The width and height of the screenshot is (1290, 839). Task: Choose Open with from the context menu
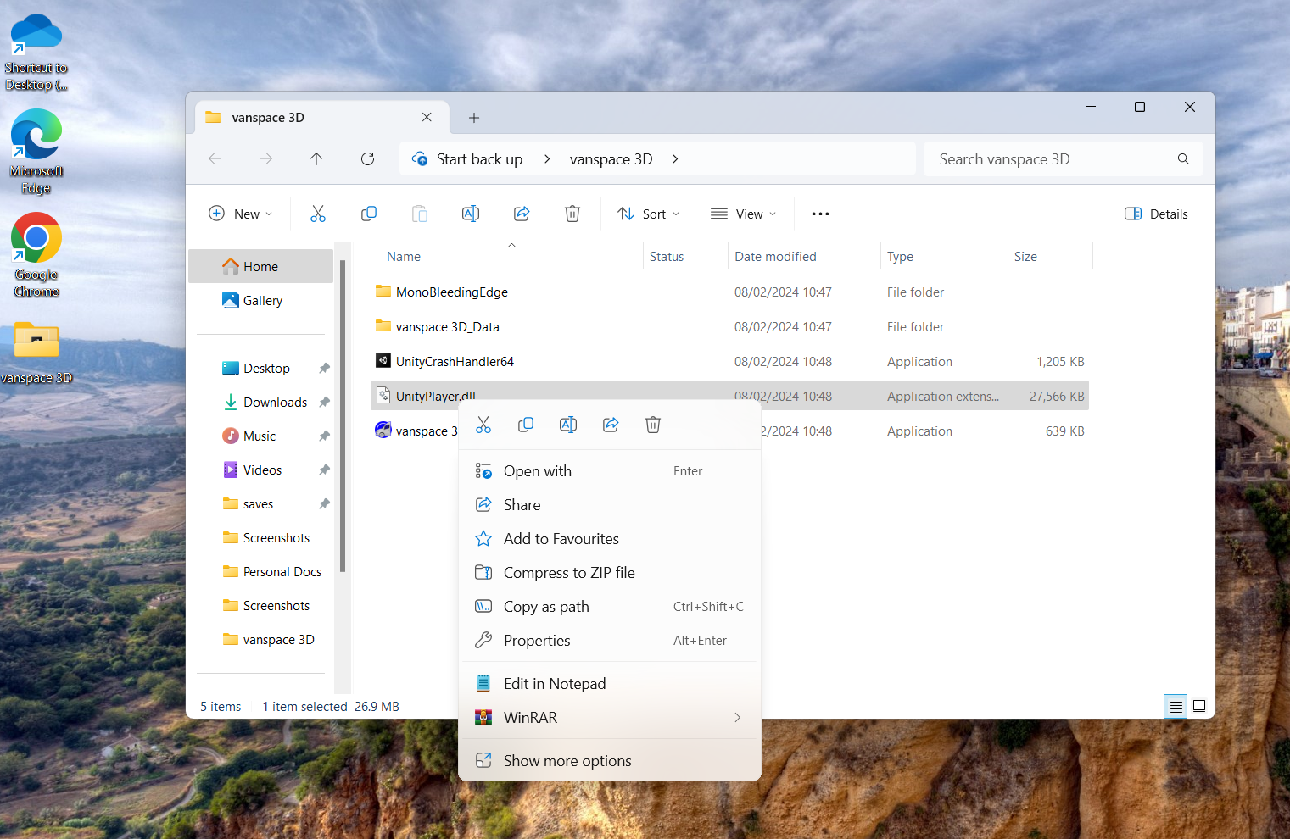(x=610, y=471)
